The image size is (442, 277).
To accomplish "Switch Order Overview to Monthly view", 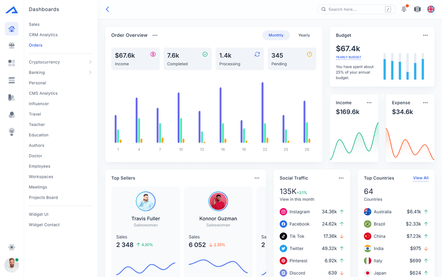I will pyautogui.click(x=276, y=35).
